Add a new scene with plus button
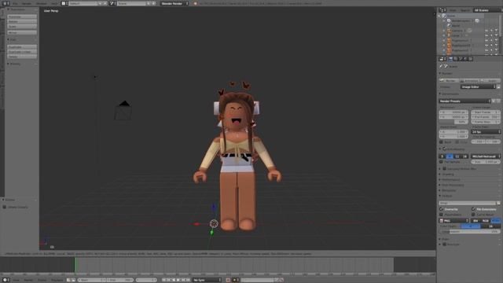The image size is (503, 283). point(149,3)
